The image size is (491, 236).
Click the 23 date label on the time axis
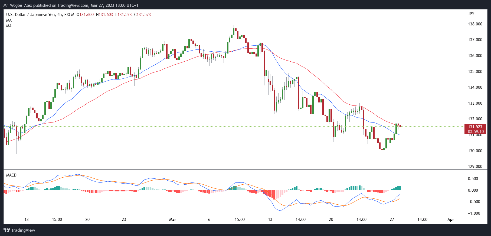pos(124,220)
